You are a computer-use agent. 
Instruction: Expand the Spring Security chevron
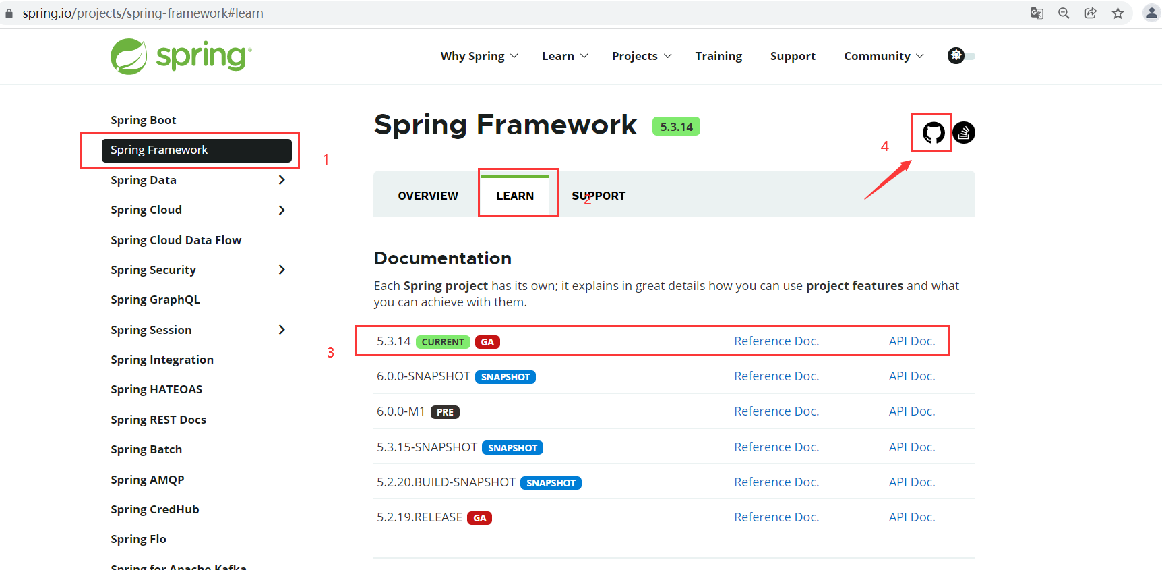(282, 270)
